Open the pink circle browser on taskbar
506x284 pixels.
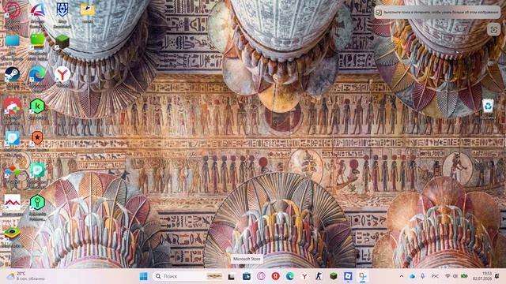point(261,276)
